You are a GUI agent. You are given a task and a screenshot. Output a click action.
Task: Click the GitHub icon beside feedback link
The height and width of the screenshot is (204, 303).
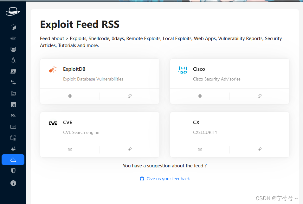coord(142,179)
